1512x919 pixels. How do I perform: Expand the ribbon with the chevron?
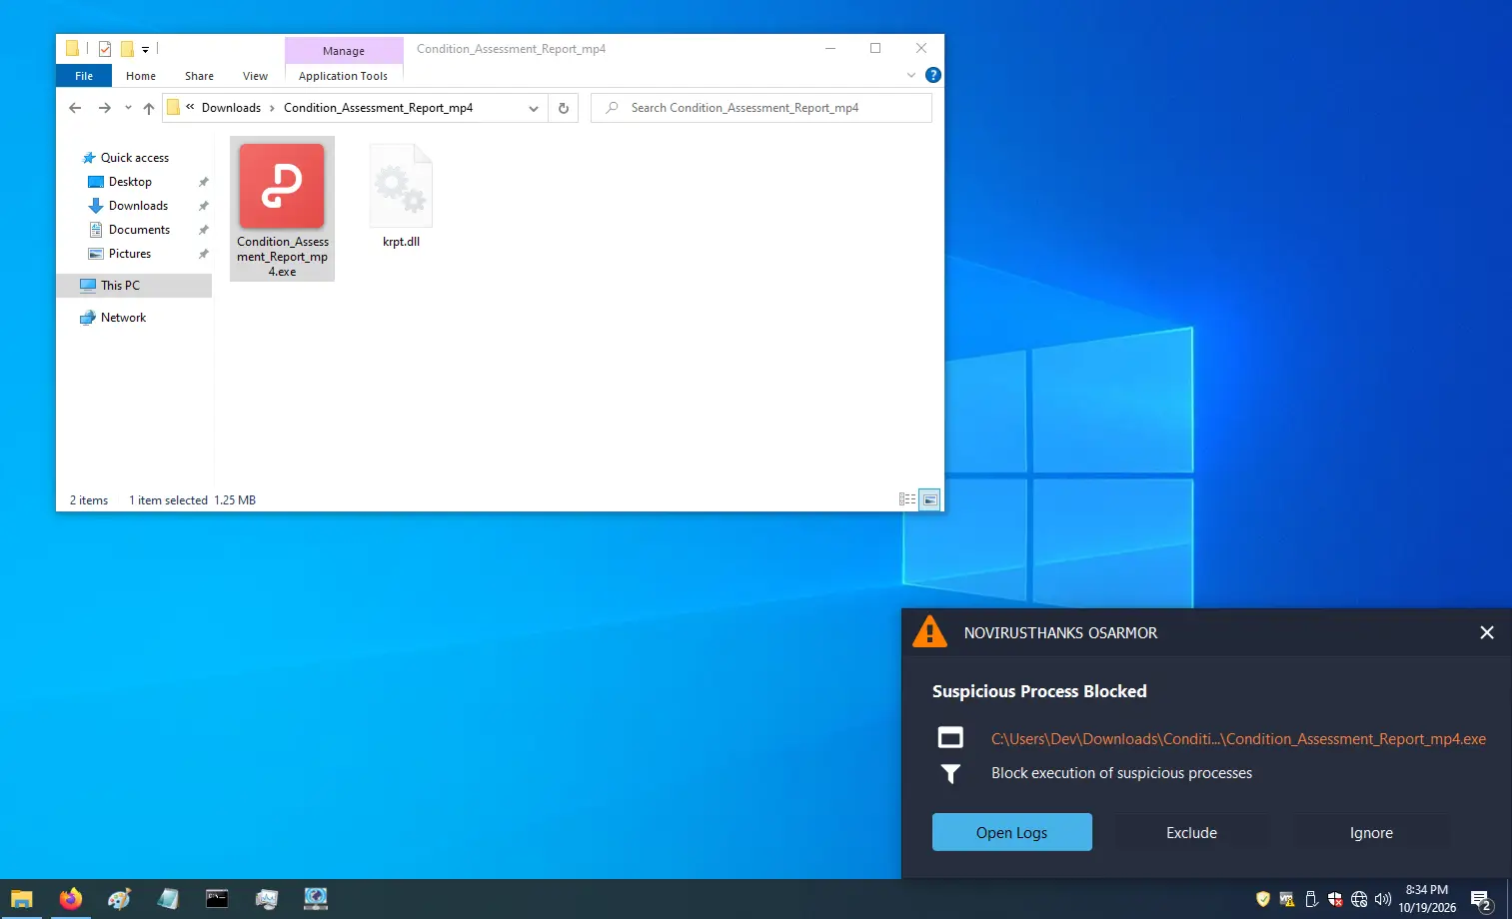[x=910, y=75]
